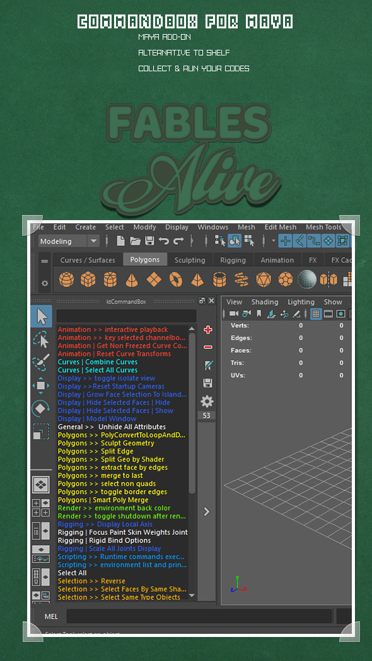Open the shelf tab switcher menu

pos(45,261)
